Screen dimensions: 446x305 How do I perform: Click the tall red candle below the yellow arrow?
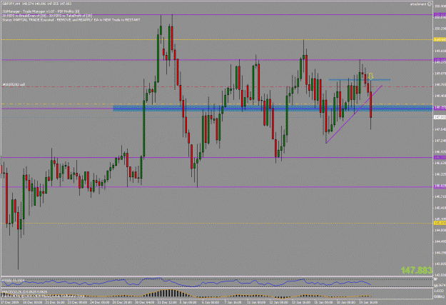pyautogui.click(x=371, y=104)
